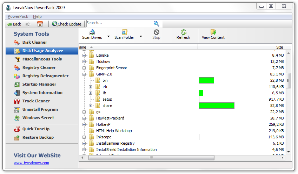
Task: Click the 143,6 MB size value
Action: [x=276, y=137]
